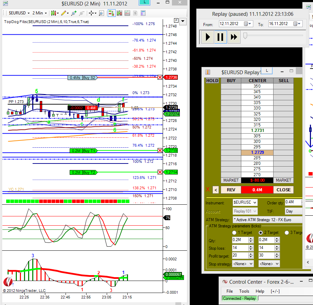This screenshot has width=313, height=305.
Task: Cancel the Buy T2 target order X
Action: coord(160,172)
